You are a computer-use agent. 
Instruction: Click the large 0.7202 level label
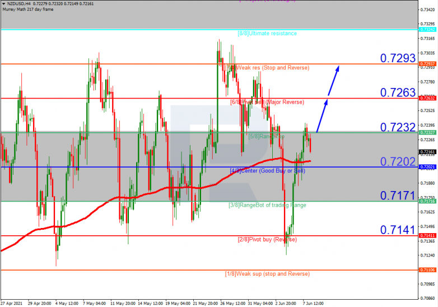(x=398, y=161)
